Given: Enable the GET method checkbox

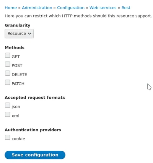Looking at the screenshot, I should click(8, 55).
